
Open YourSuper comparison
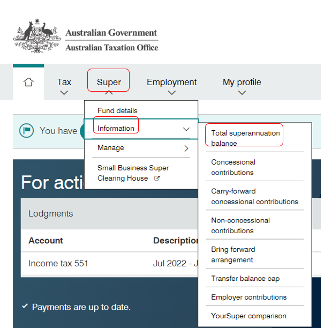pos(248,316)
